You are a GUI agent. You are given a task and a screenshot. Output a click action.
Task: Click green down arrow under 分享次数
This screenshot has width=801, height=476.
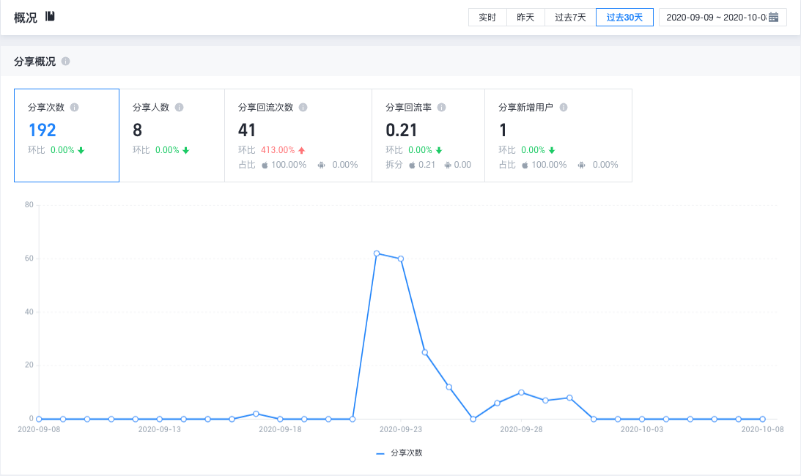81,150
